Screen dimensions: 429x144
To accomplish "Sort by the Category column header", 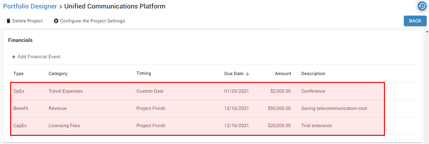I will coord(58,73).
